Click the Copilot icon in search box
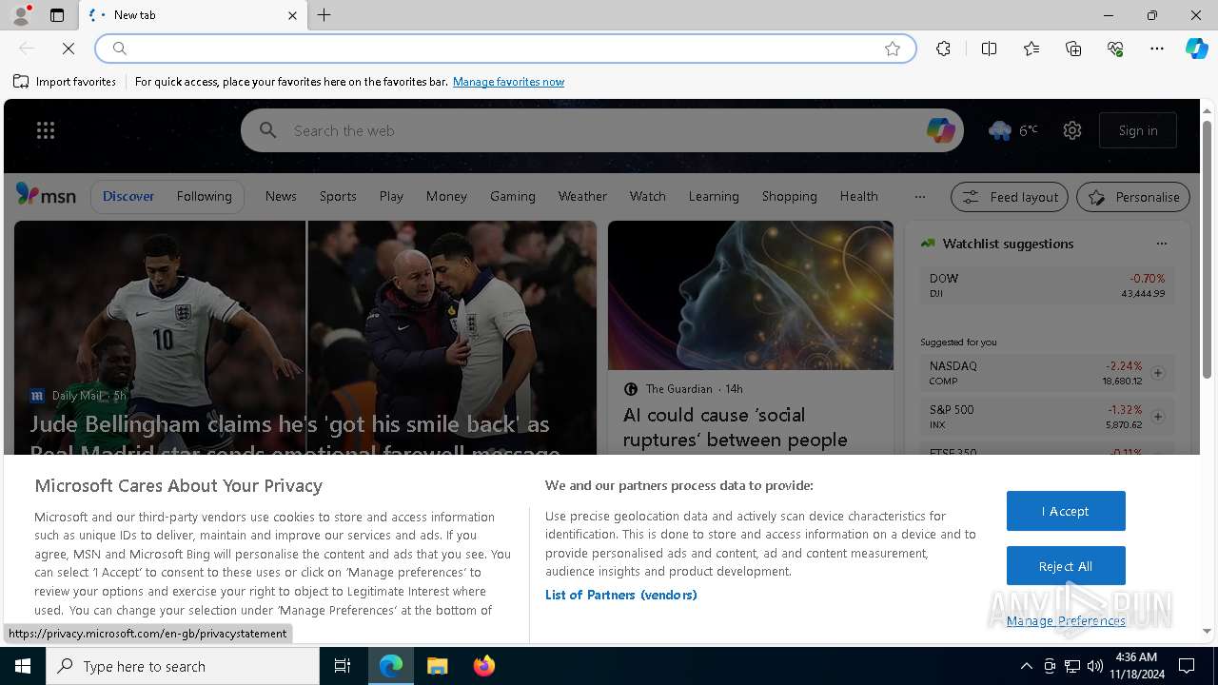 pyautogui.click(x=940, y=130)
